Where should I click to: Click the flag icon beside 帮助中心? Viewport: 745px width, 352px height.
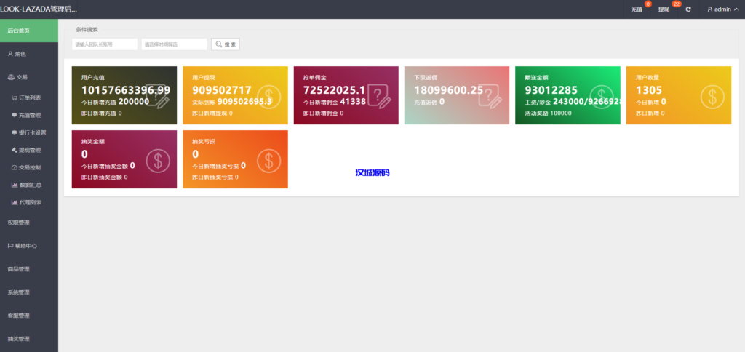(10, 246)
